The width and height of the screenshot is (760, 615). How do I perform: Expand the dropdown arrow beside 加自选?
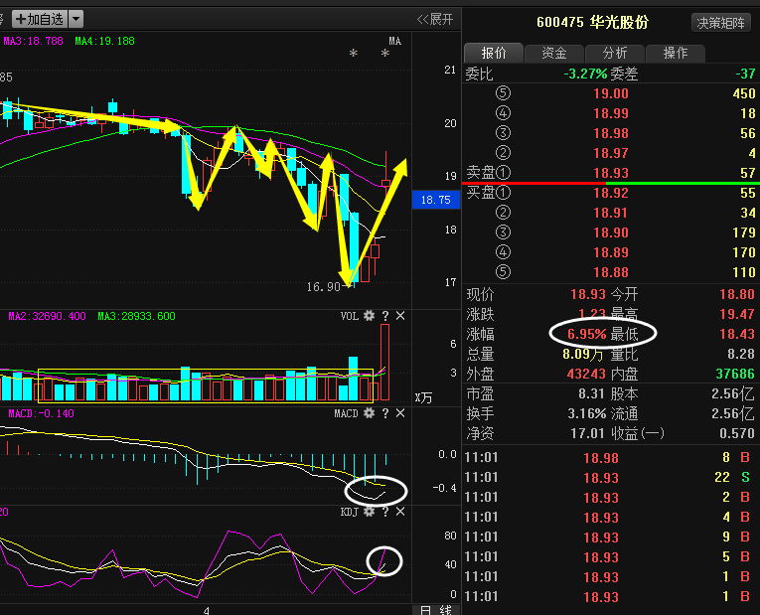(76, 20)
